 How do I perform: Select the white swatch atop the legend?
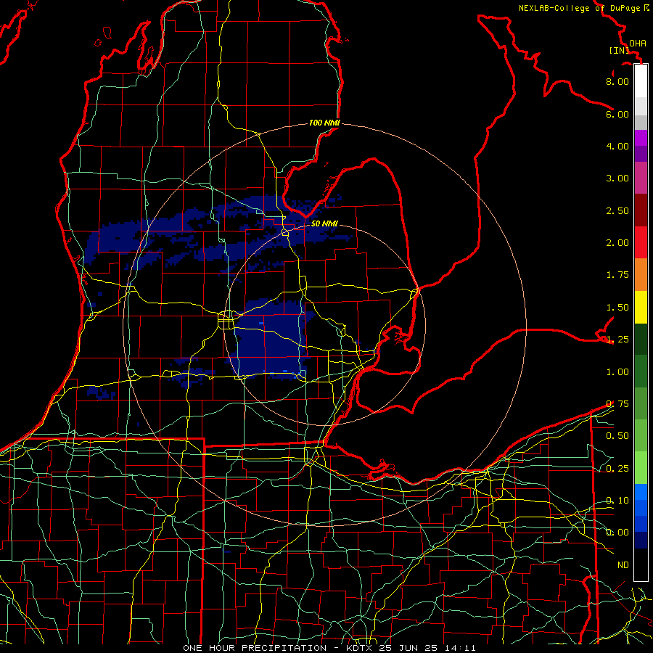coord(641,81)
